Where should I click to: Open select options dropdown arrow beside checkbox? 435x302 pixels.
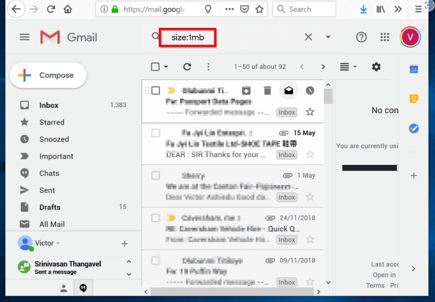coord(166,67)
